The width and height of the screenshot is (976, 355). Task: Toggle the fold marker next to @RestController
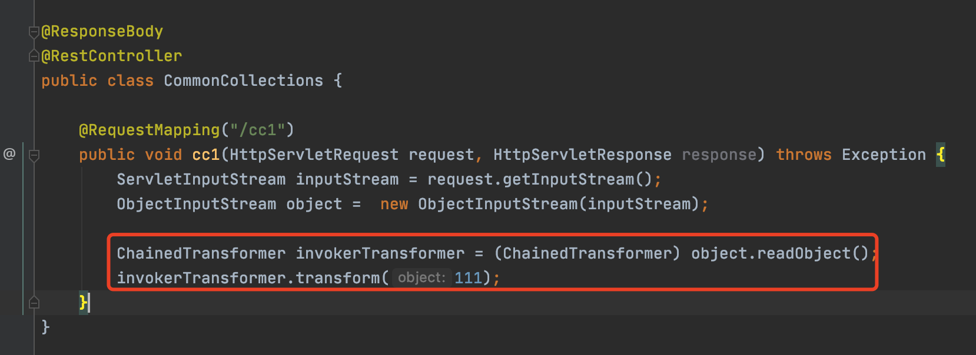[x=34, y=56]
